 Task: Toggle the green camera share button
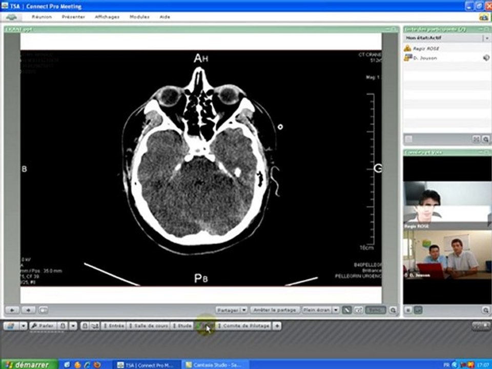pos(418,310)
